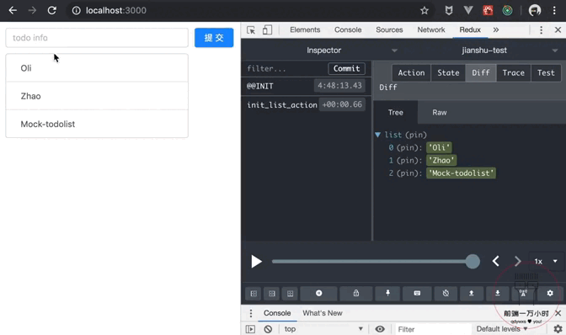Export state with the download arrow
566x335 pixels.
pos(498,293)
